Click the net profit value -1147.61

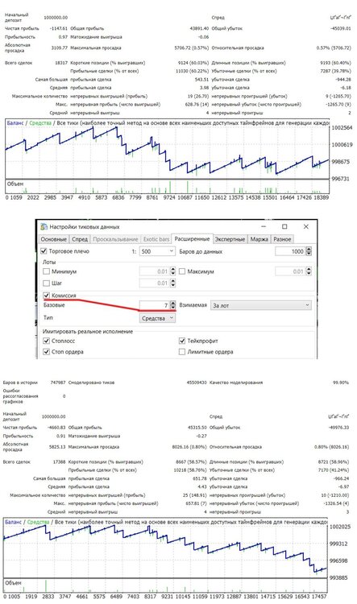(x=59, y=28)
